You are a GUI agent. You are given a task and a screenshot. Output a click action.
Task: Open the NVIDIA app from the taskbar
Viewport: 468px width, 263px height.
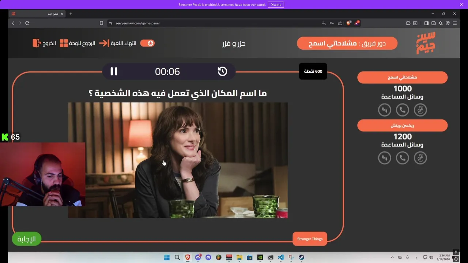(260, 258)
